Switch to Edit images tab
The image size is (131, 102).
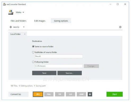click(40, 21)
